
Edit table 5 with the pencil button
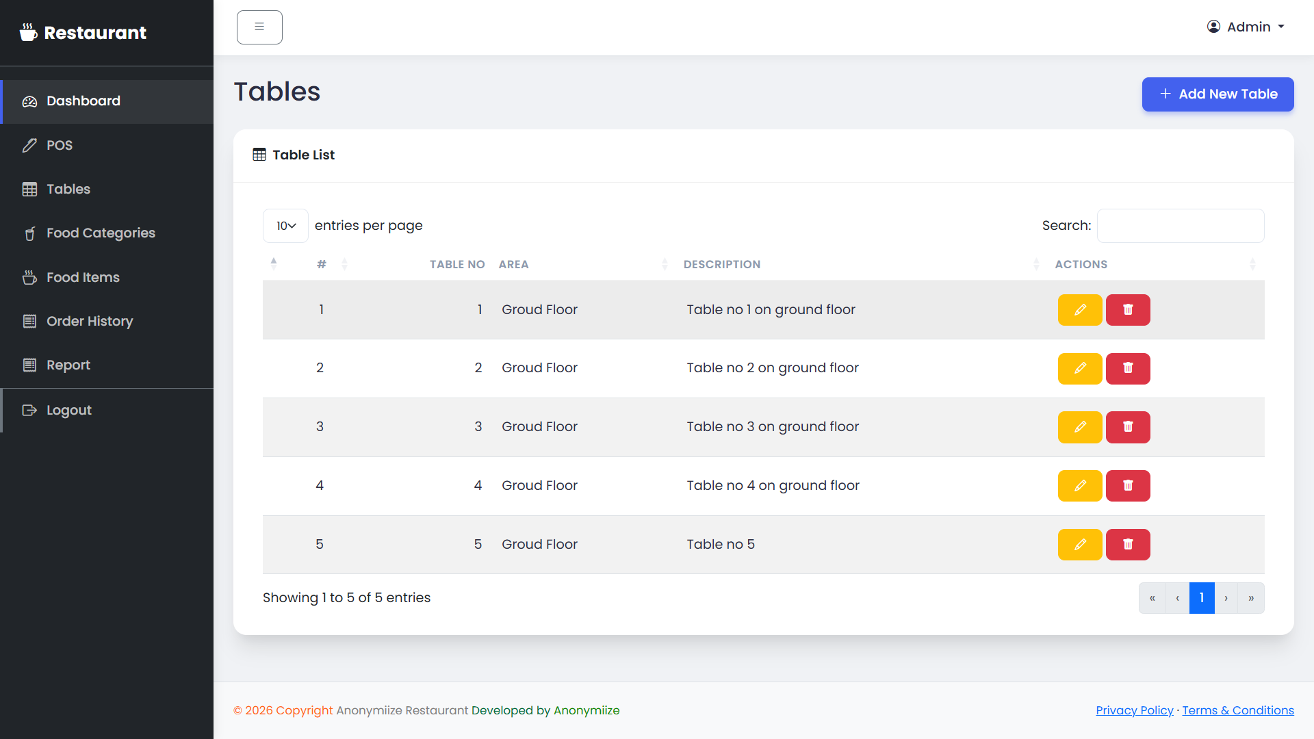(1080, 545)
